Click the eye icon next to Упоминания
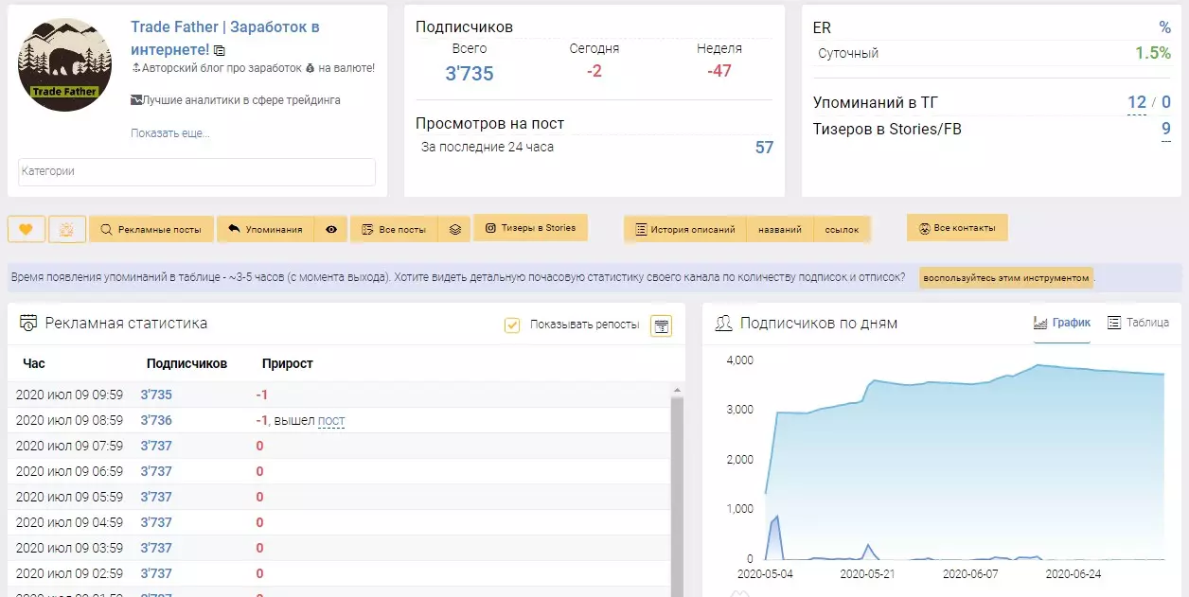1189x597 pixels. (331, 229)
